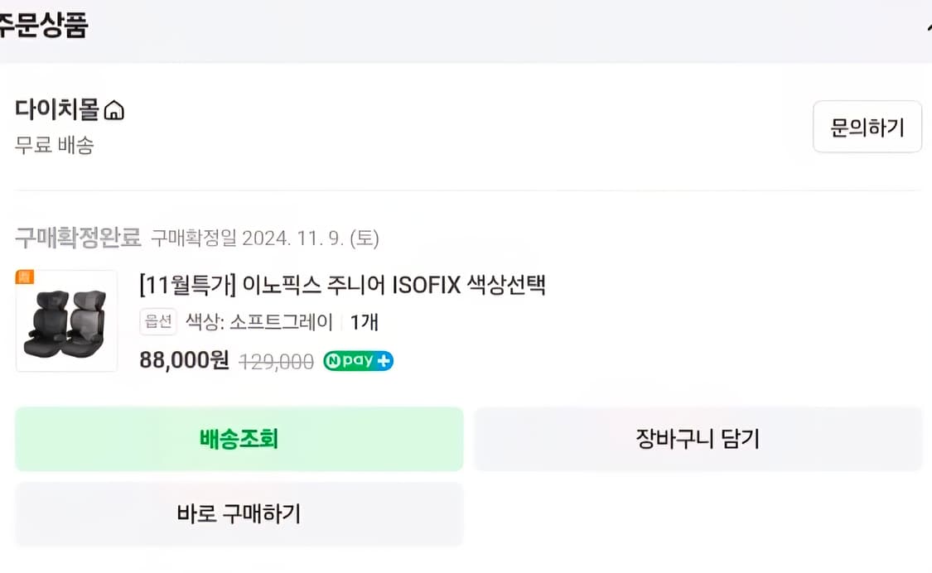Add the item with 장바구니 담기
The height and width of the screenshot is (573, 932).
coord(698,439)
